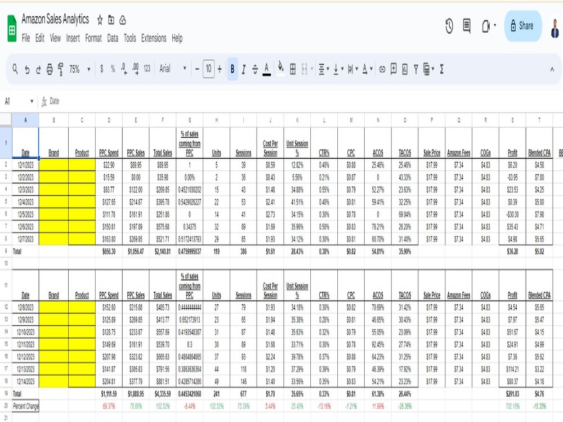Open the Insert menu
The width and height of the screenshot is (563, 422).
pyautogui.click(x=73, y=38)
